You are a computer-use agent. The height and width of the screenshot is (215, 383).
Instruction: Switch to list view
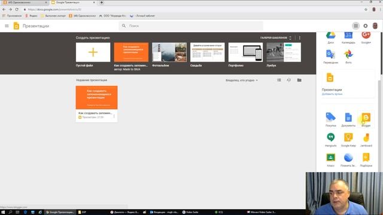coord(279,80)
